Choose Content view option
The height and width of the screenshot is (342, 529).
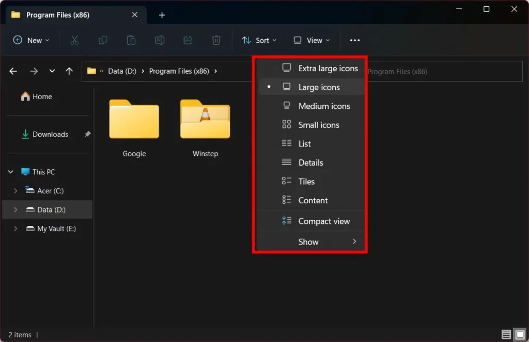[312, 200]
